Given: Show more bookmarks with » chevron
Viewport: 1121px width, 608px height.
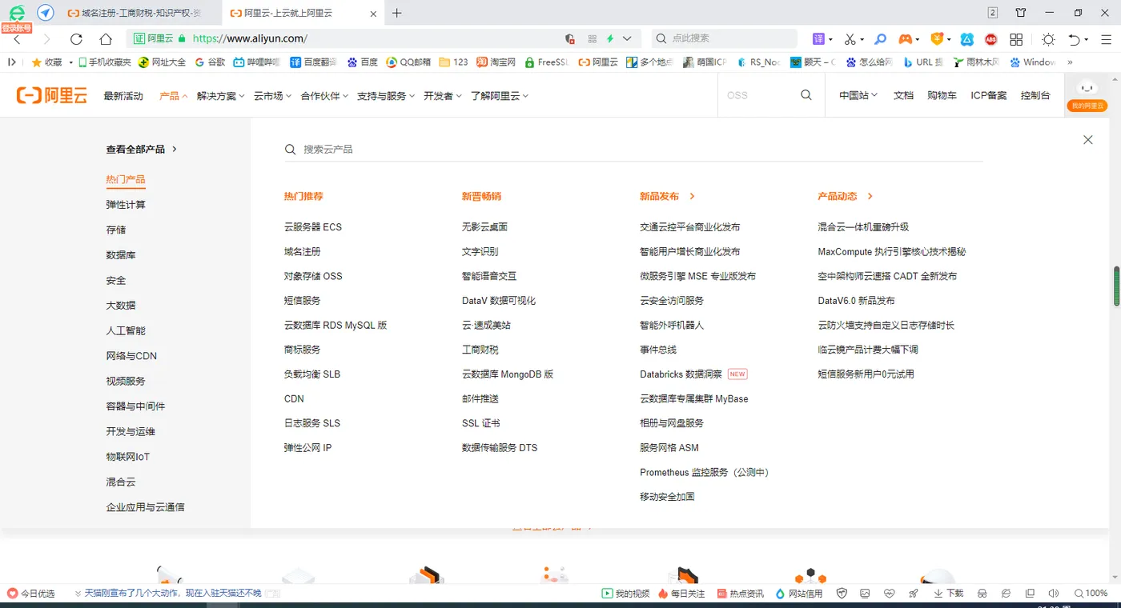Looking at the screenshot, I should click(x=1070, y=62).
